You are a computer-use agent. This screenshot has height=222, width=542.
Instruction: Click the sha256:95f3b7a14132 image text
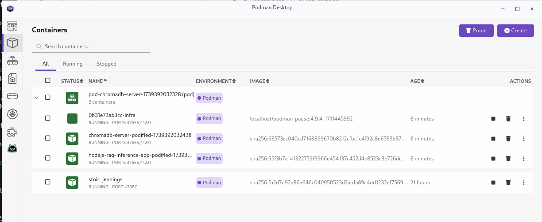(x=328, y=159)
